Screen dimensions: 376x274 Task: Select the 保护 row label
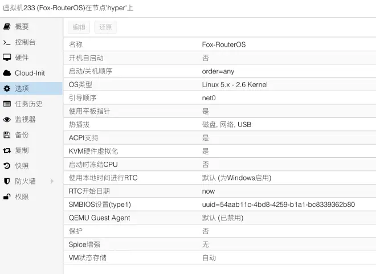coord(76,231)
